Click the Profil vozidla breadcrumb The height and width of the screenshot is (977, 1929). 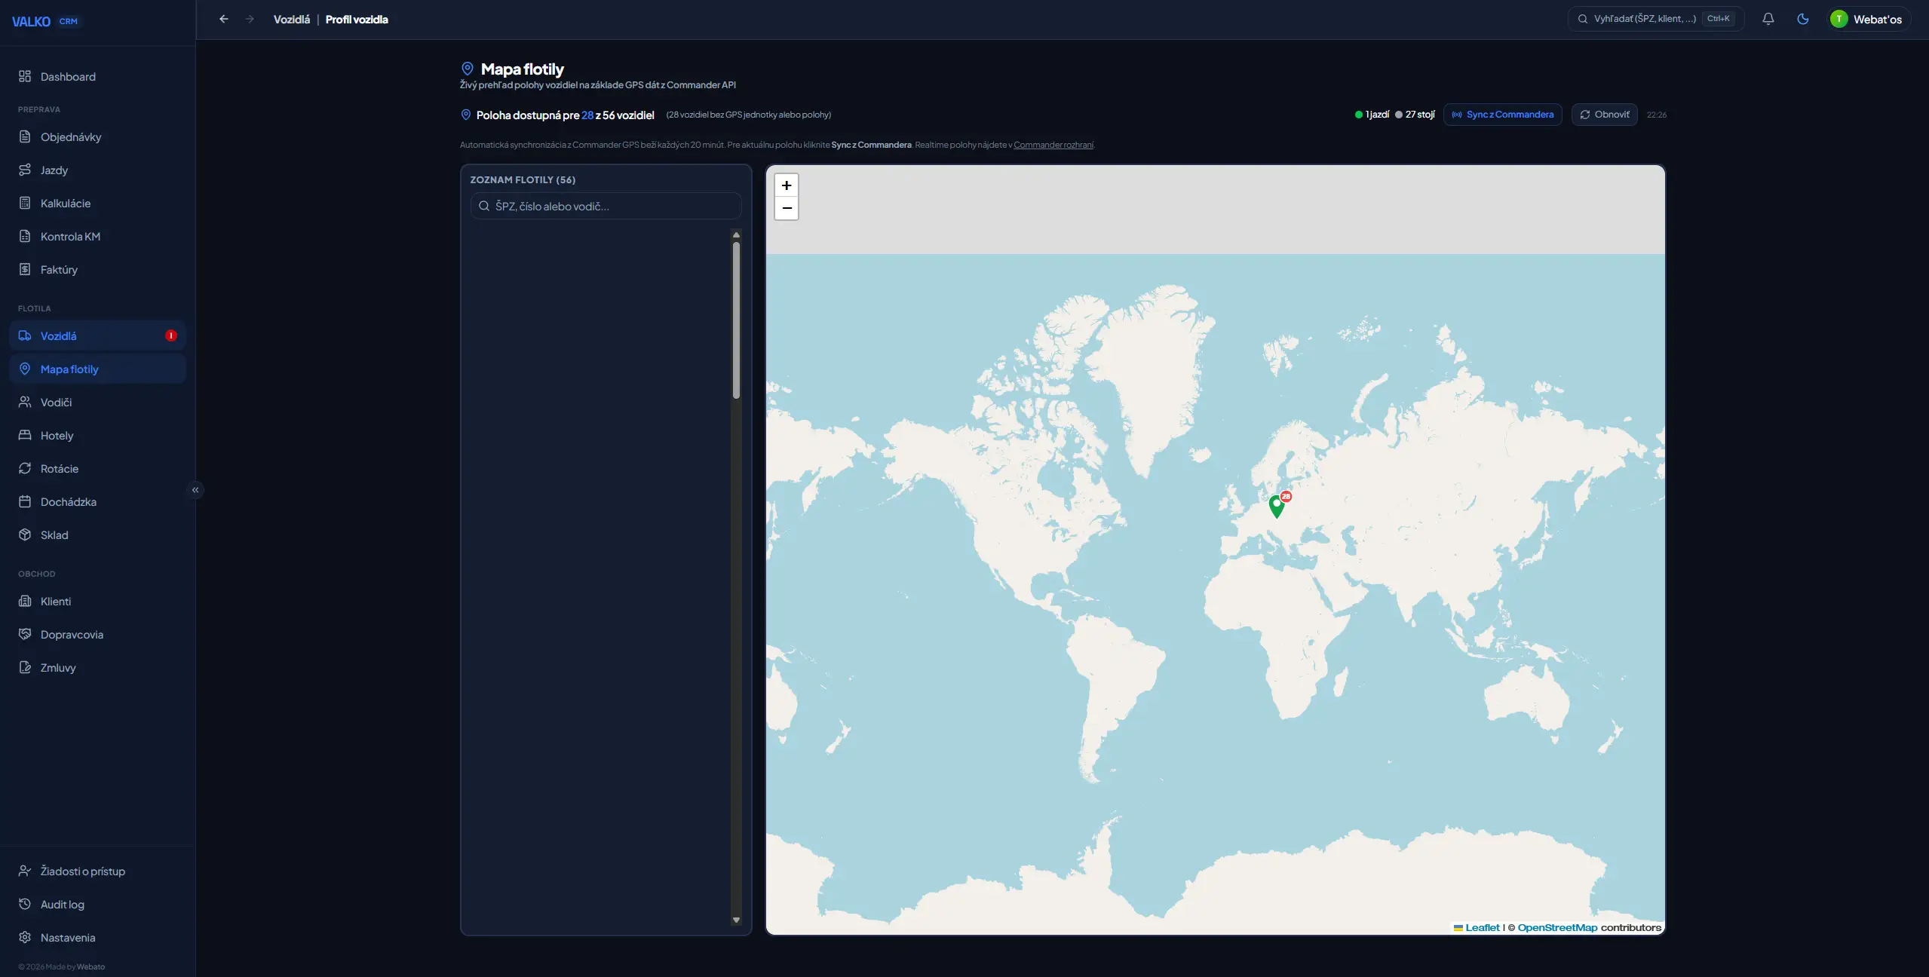tap(357, 20)
